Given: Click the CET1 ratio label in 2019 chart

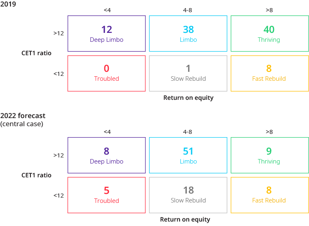Looking at the screenshot, I should [37, 53].
